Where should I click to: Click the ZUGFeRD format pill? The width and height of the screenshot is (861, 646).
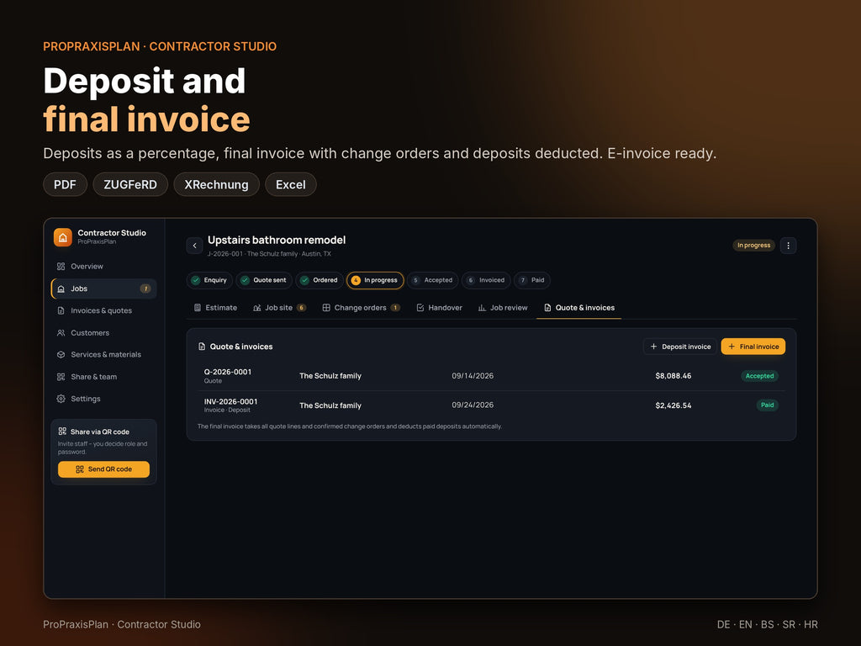point(130,184)
